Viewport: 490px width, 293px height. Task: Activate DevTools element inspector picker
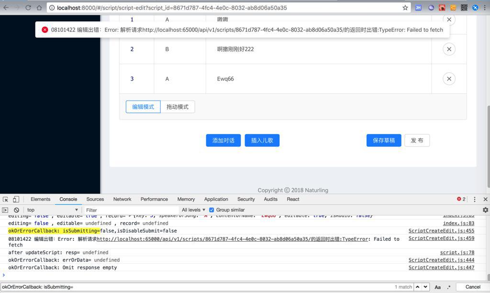[5, 199]
